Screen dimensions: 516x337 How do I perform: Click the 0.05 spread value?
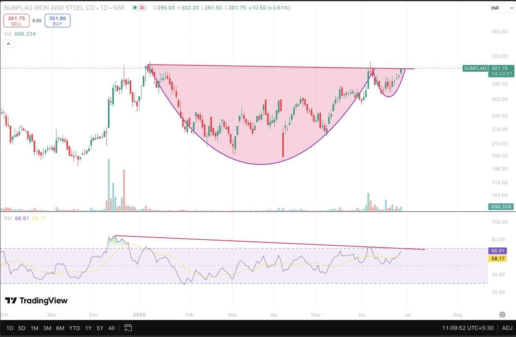37,21
